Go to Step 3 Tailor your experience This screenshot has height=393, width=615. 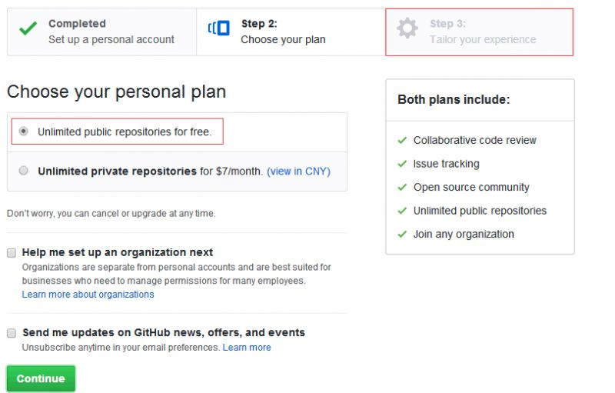coord(479,32)
